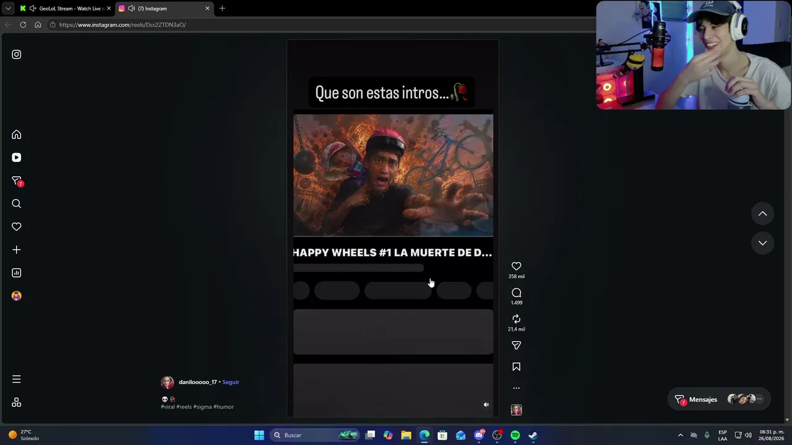
Task: Open the Mail app from the taskbar
Action: coord(460,435)
